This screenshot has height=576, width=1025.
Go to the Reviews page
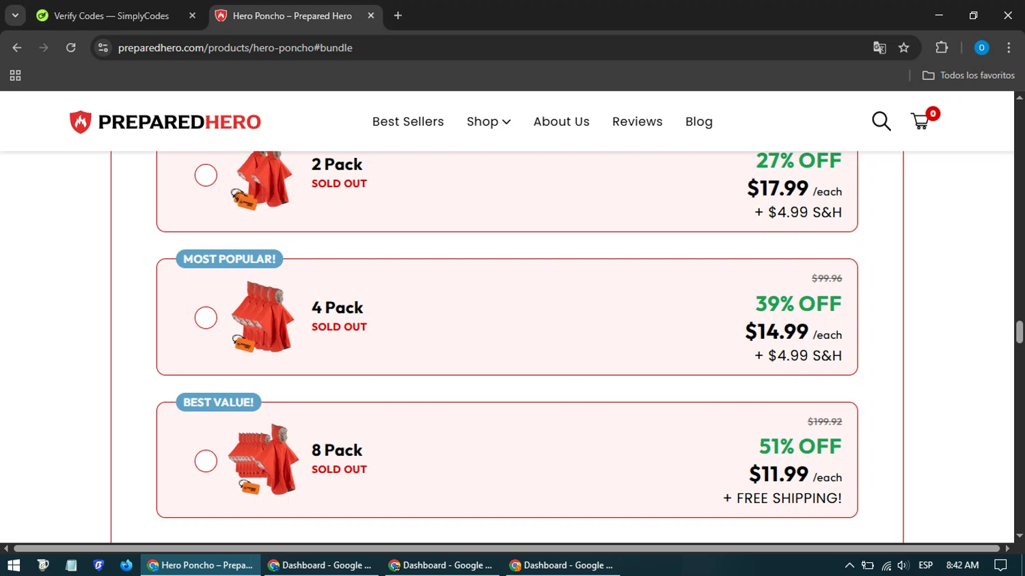point(637,122)
